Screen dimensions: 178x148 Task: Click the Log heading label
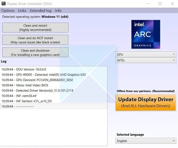[4, 61]
